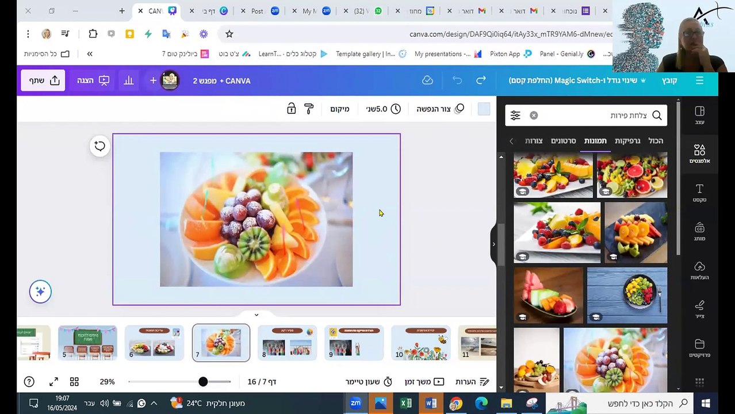Open Zoom app in Windows taskbar
This screenshot has height=414, width=735.
355,403
